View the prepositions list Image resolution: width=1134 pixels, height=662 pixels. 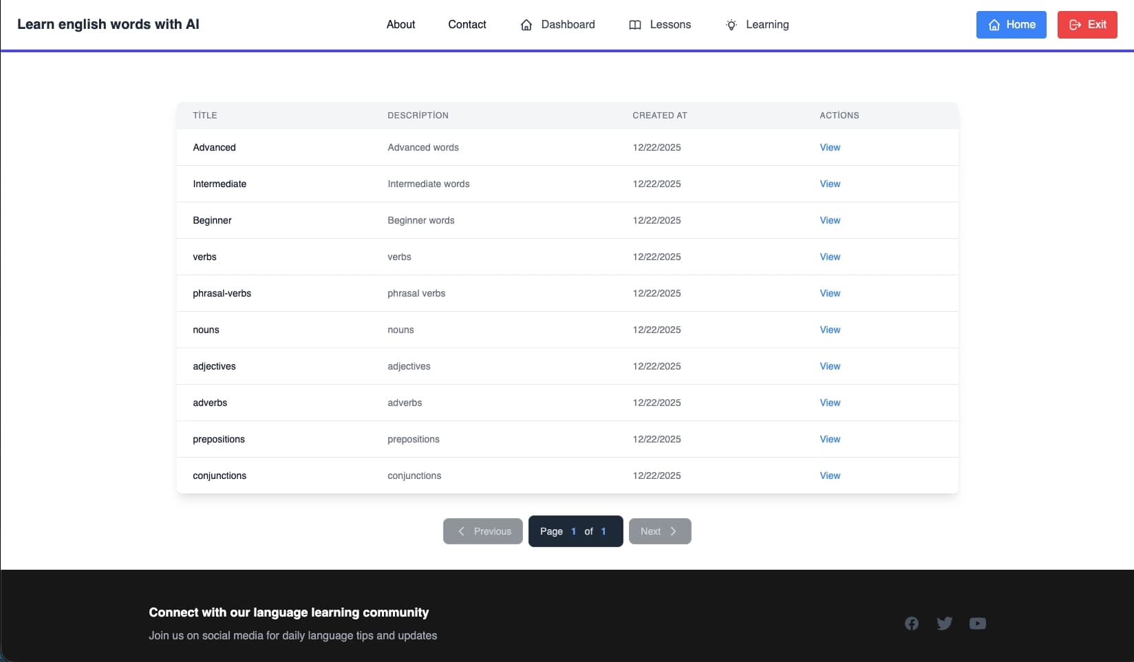pyautogui.click(x=830, y=439)
